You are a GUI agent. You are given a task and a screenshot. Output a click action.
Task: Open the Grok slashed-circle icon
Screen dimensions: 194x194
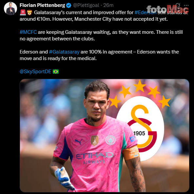coord(178,5)
